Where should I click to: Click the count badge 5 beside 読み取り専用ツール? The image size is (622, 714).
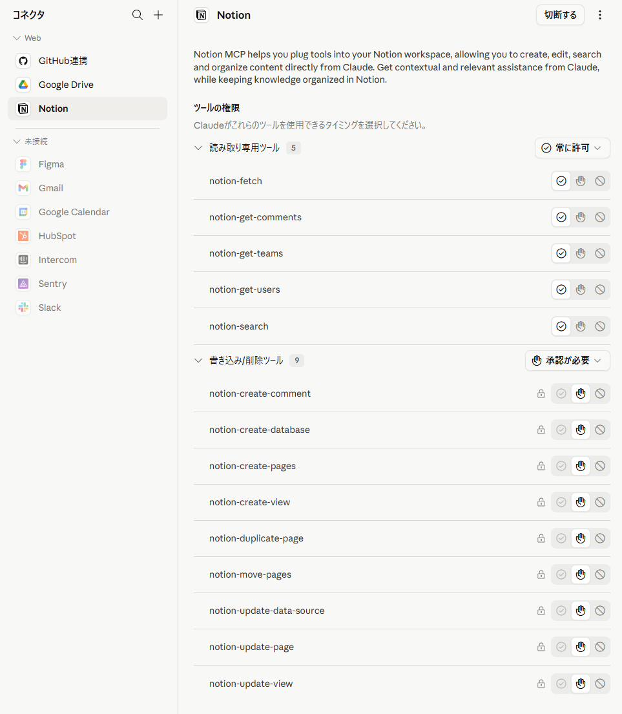[293, 148]
